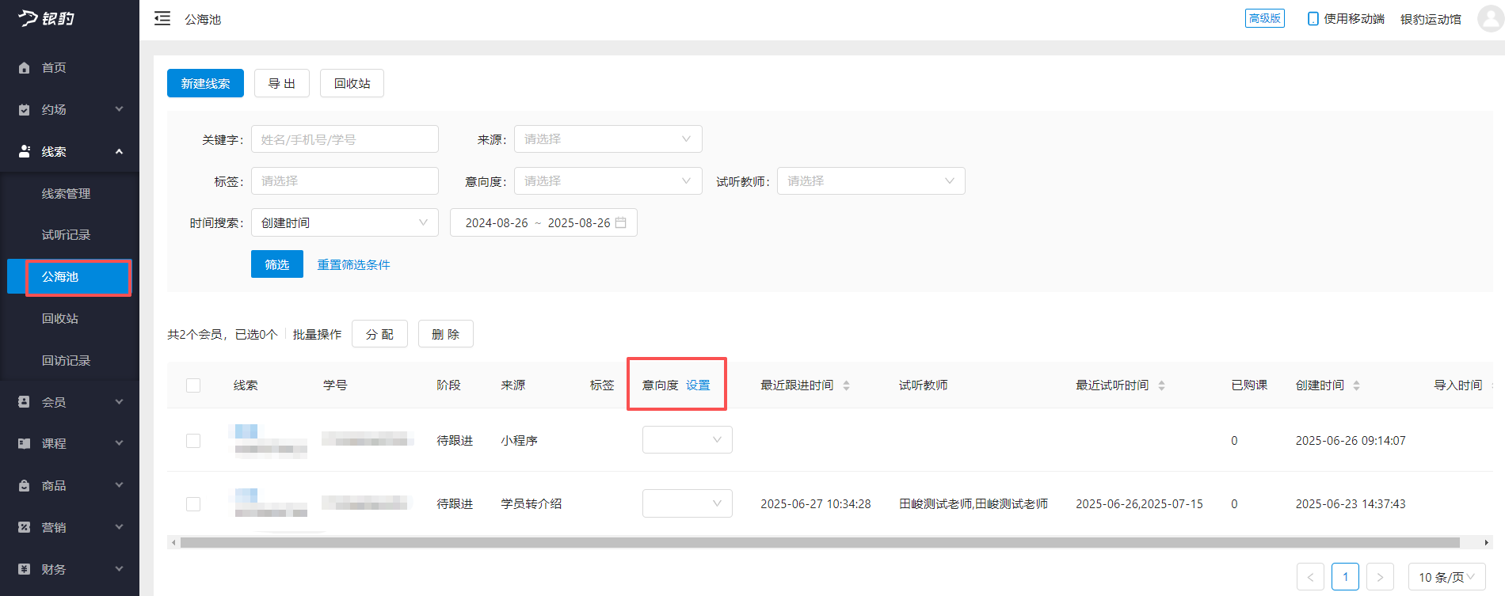Image resolution: width=1505 pixels, height=596 pixels.
Task: Open the 时间搜索 创建时间 dropdown
Action: coord(345,222)
